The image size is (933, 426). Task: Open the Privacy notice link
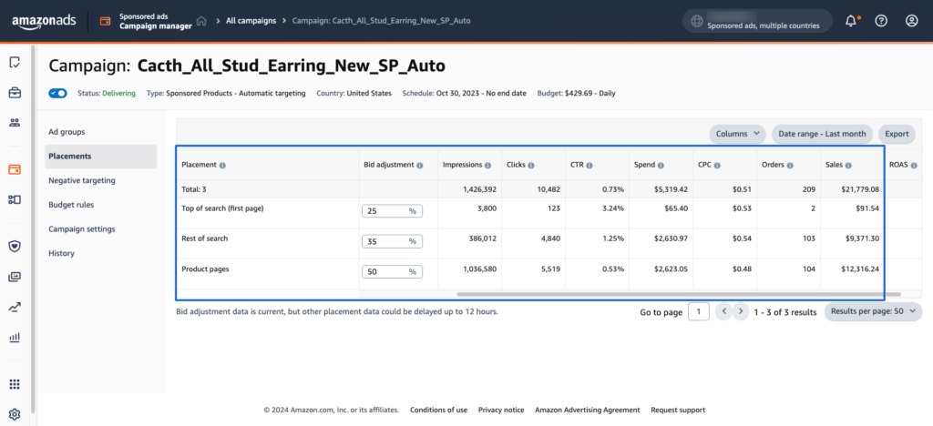coord(501,410)
